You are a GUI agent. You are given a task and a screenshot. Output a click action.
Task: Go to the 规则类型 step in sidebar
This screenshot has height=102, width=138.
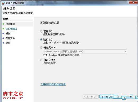tap(10, 24)
